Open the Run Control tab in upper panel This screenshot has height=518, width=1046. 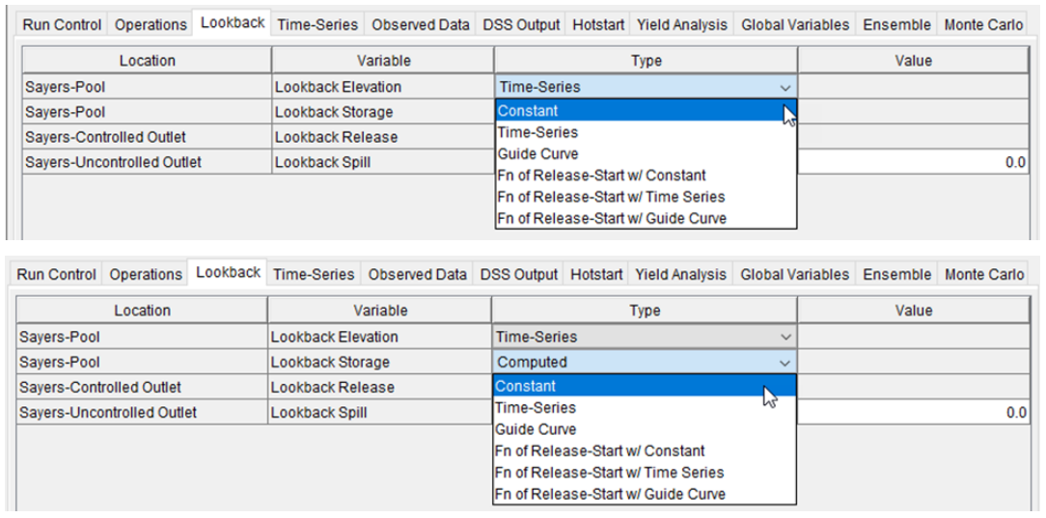[61, 24]
